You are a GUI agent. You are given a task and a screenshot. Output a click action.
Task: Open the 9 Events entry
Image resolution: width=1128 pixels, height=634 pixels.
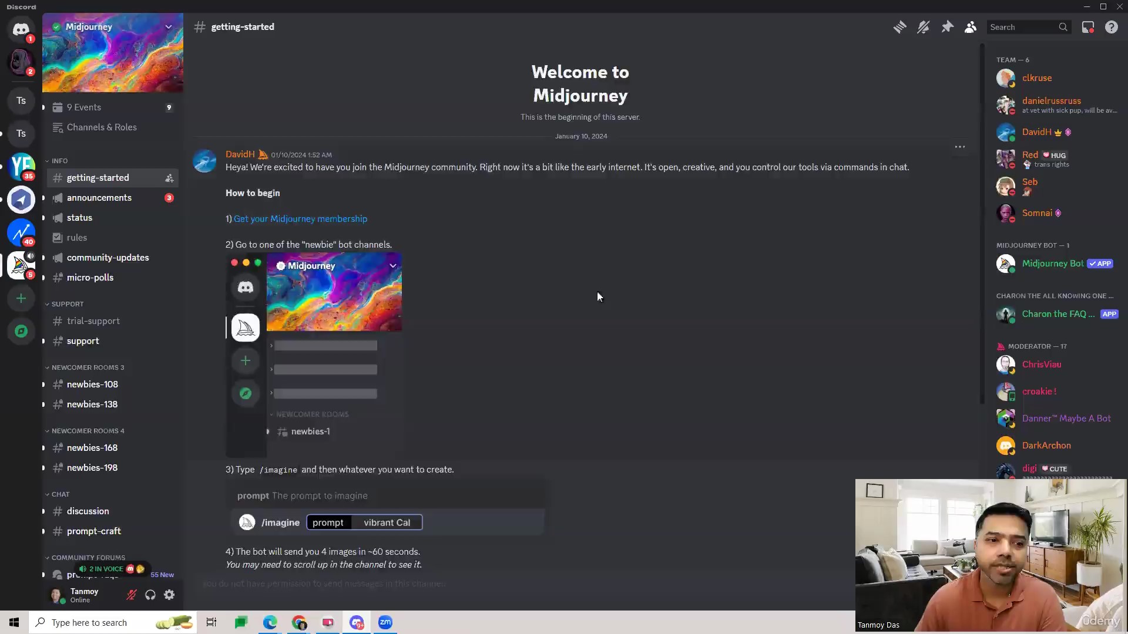[112, 107]
